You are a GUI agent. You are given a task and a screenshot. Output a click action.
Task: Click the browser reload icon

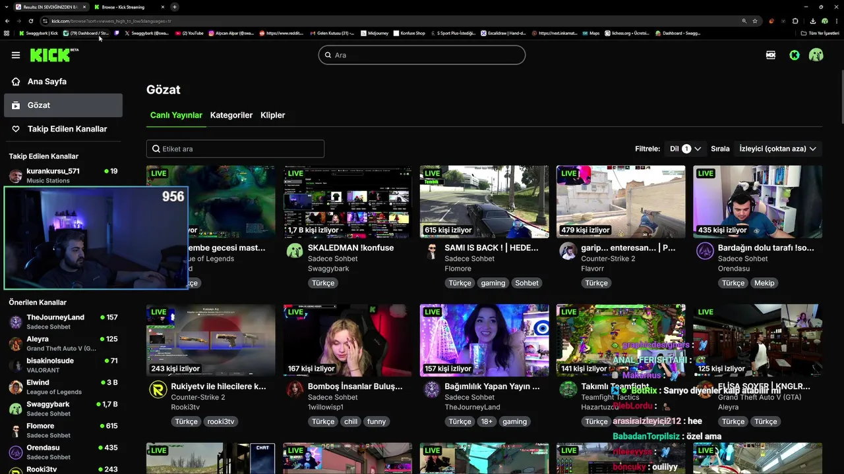(30, 21)
